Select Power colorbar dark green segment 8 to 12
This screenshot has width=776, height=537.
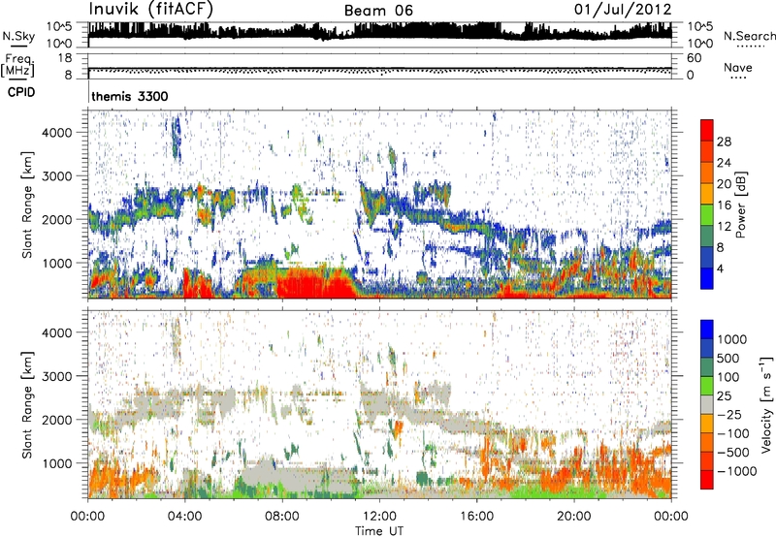pyautogui.click(x=707, y=237)
